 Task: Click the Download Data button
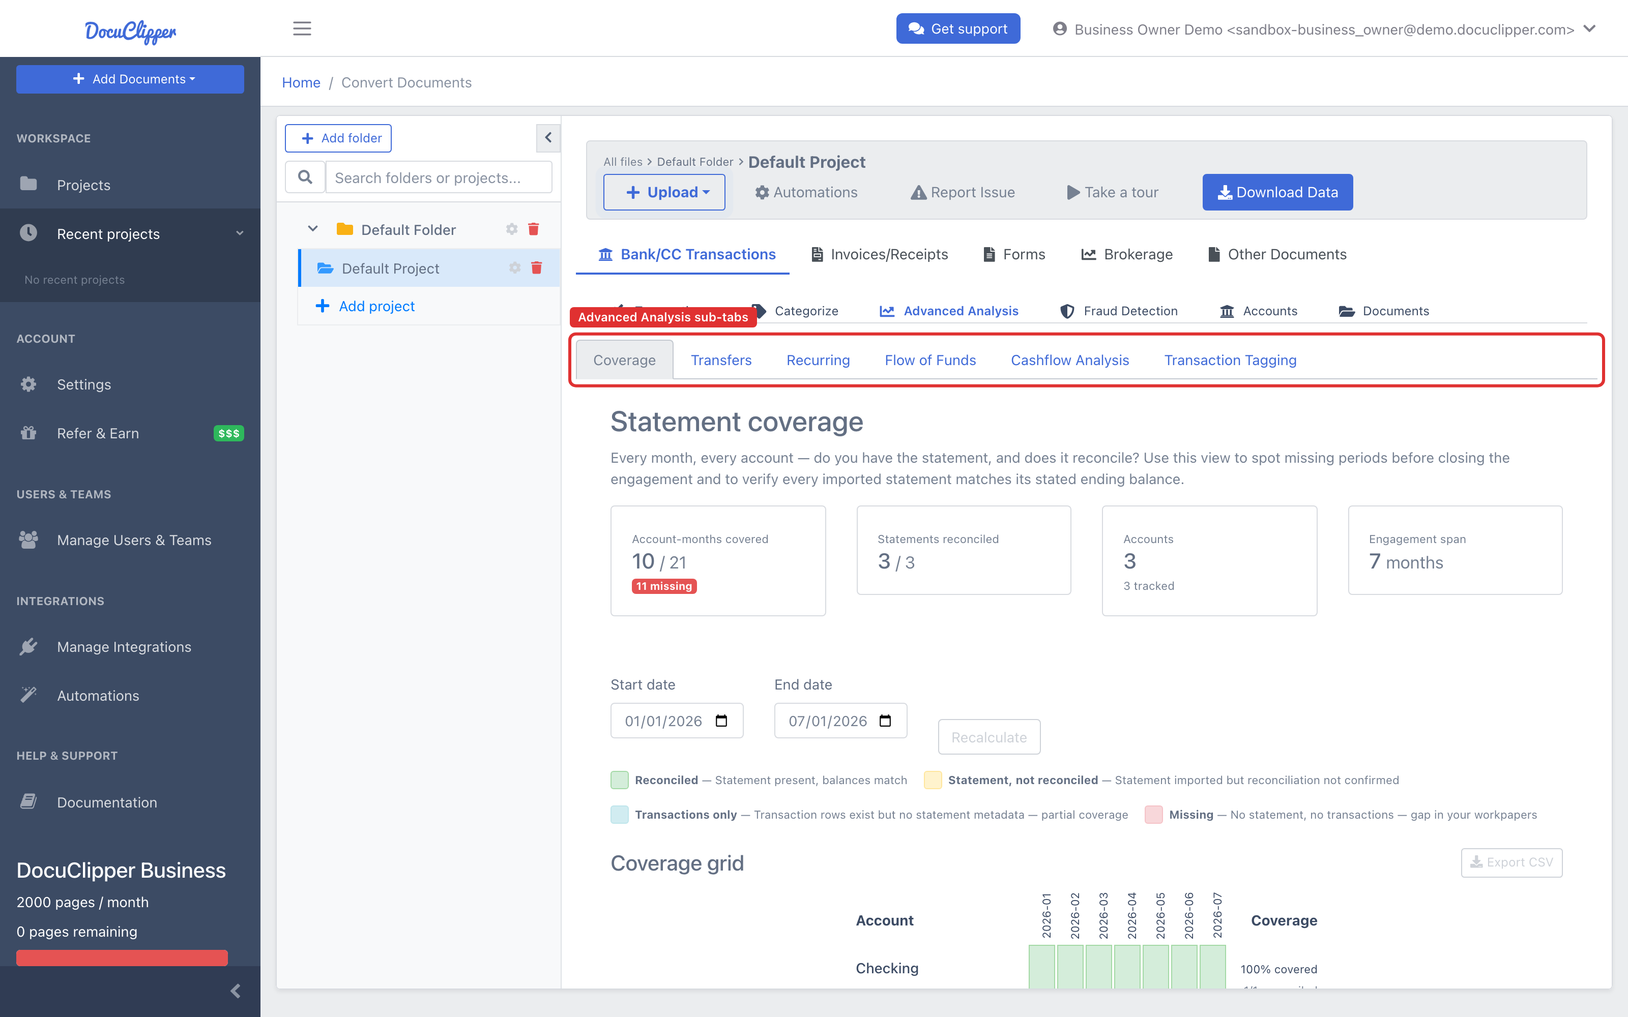pos(1277,192)
